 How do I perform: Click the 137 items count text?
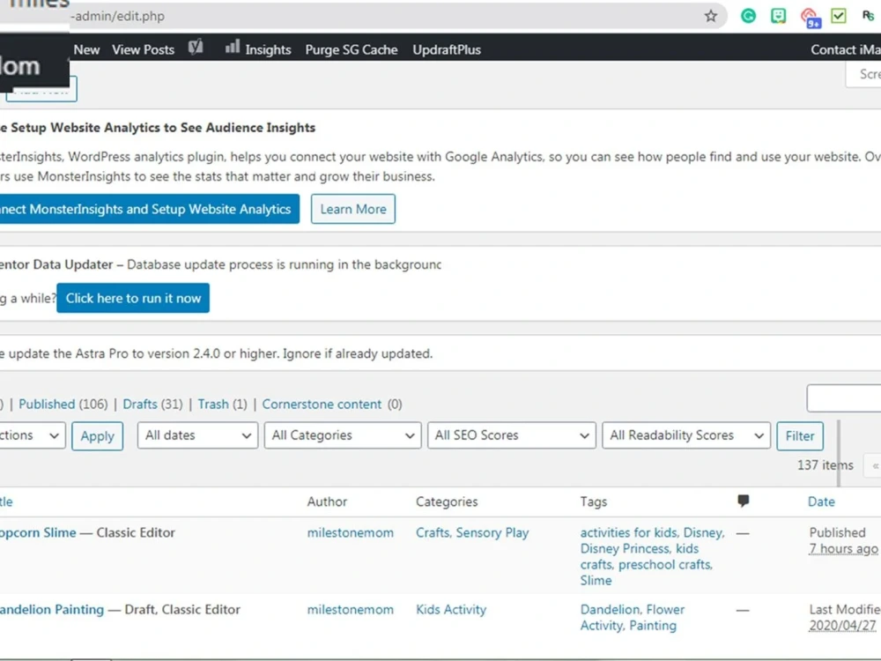tap(825, 465)
